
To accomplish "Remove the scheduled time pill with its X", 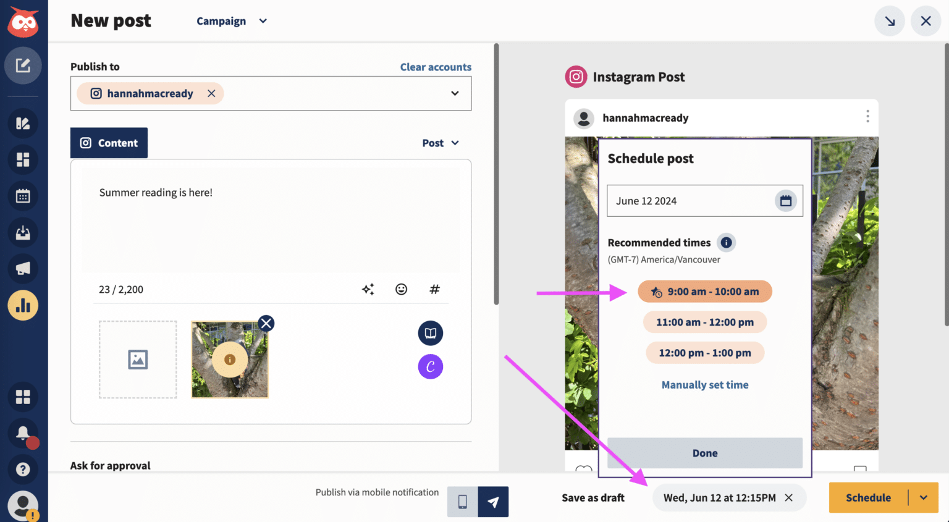I will [788, 497].
